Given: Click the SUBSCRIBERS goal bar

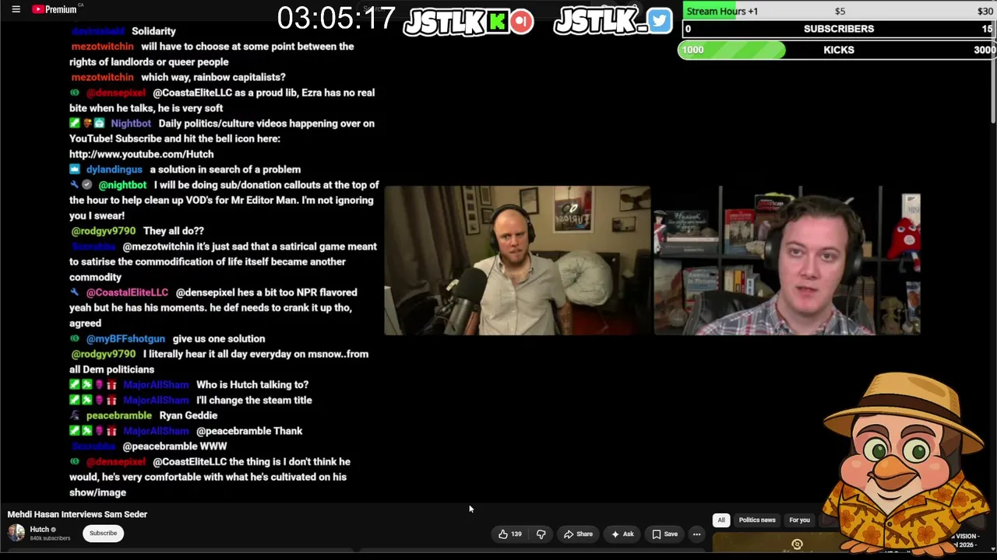Looking at the screenshot, I should (x=839, y=29).
